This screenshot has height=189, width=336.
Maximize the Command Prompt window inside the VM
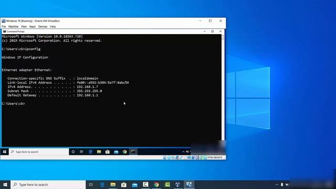[212, 31]
